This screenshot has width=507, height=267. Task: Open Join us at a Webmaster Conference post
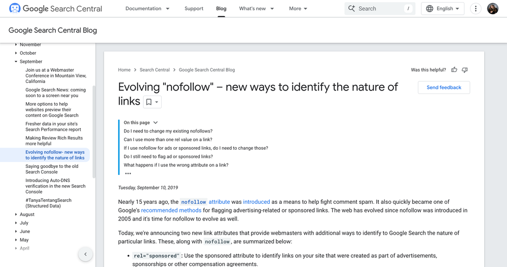[56, 75]
